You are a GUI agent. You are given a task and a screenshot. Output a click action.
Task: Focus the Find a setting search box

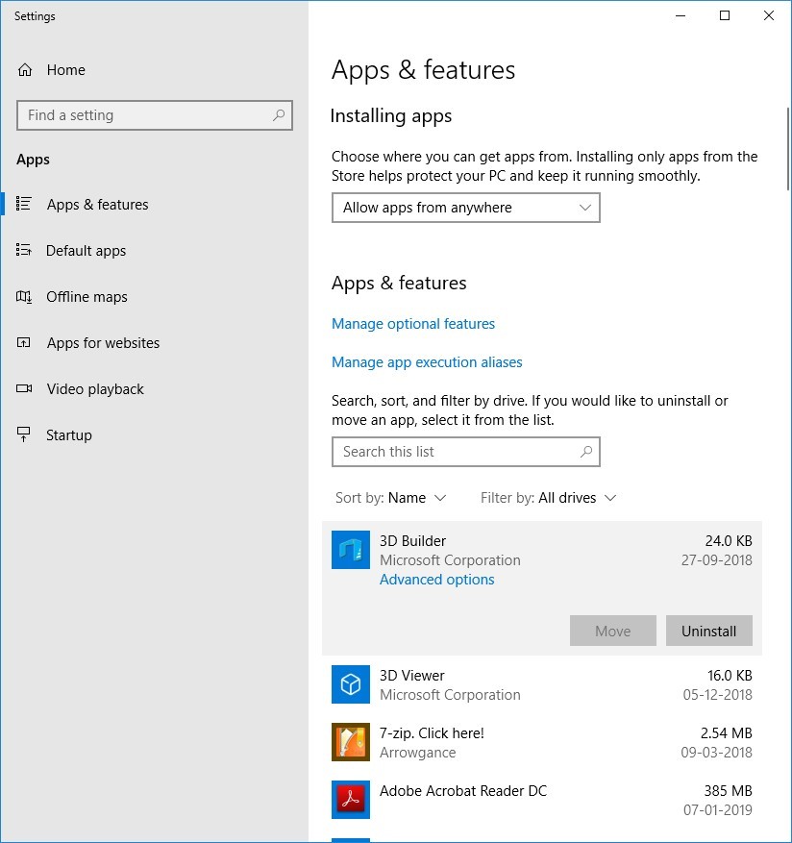tap(155, 115)
